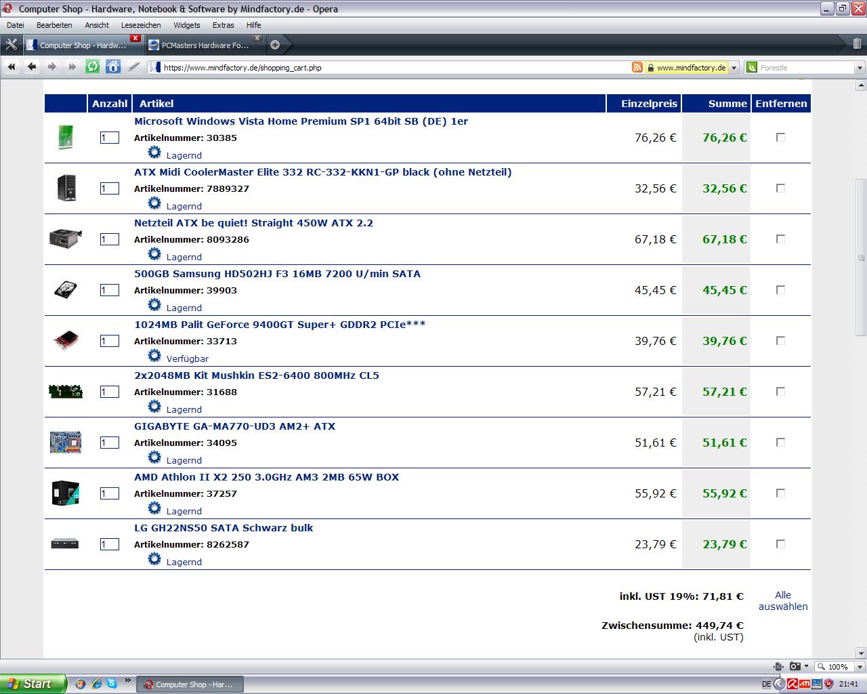Click the Palit graphics card thumbnail
Viewport: 867px width, 694px height.
[x=66, y=340]
